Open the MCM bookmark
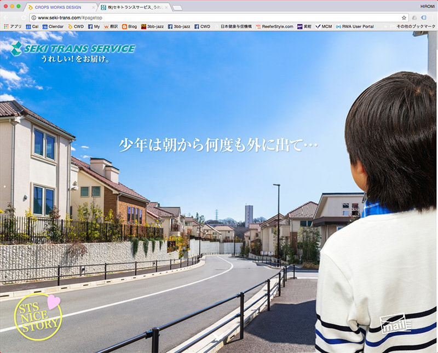This screenshot has width=438, height=353. 324,26
